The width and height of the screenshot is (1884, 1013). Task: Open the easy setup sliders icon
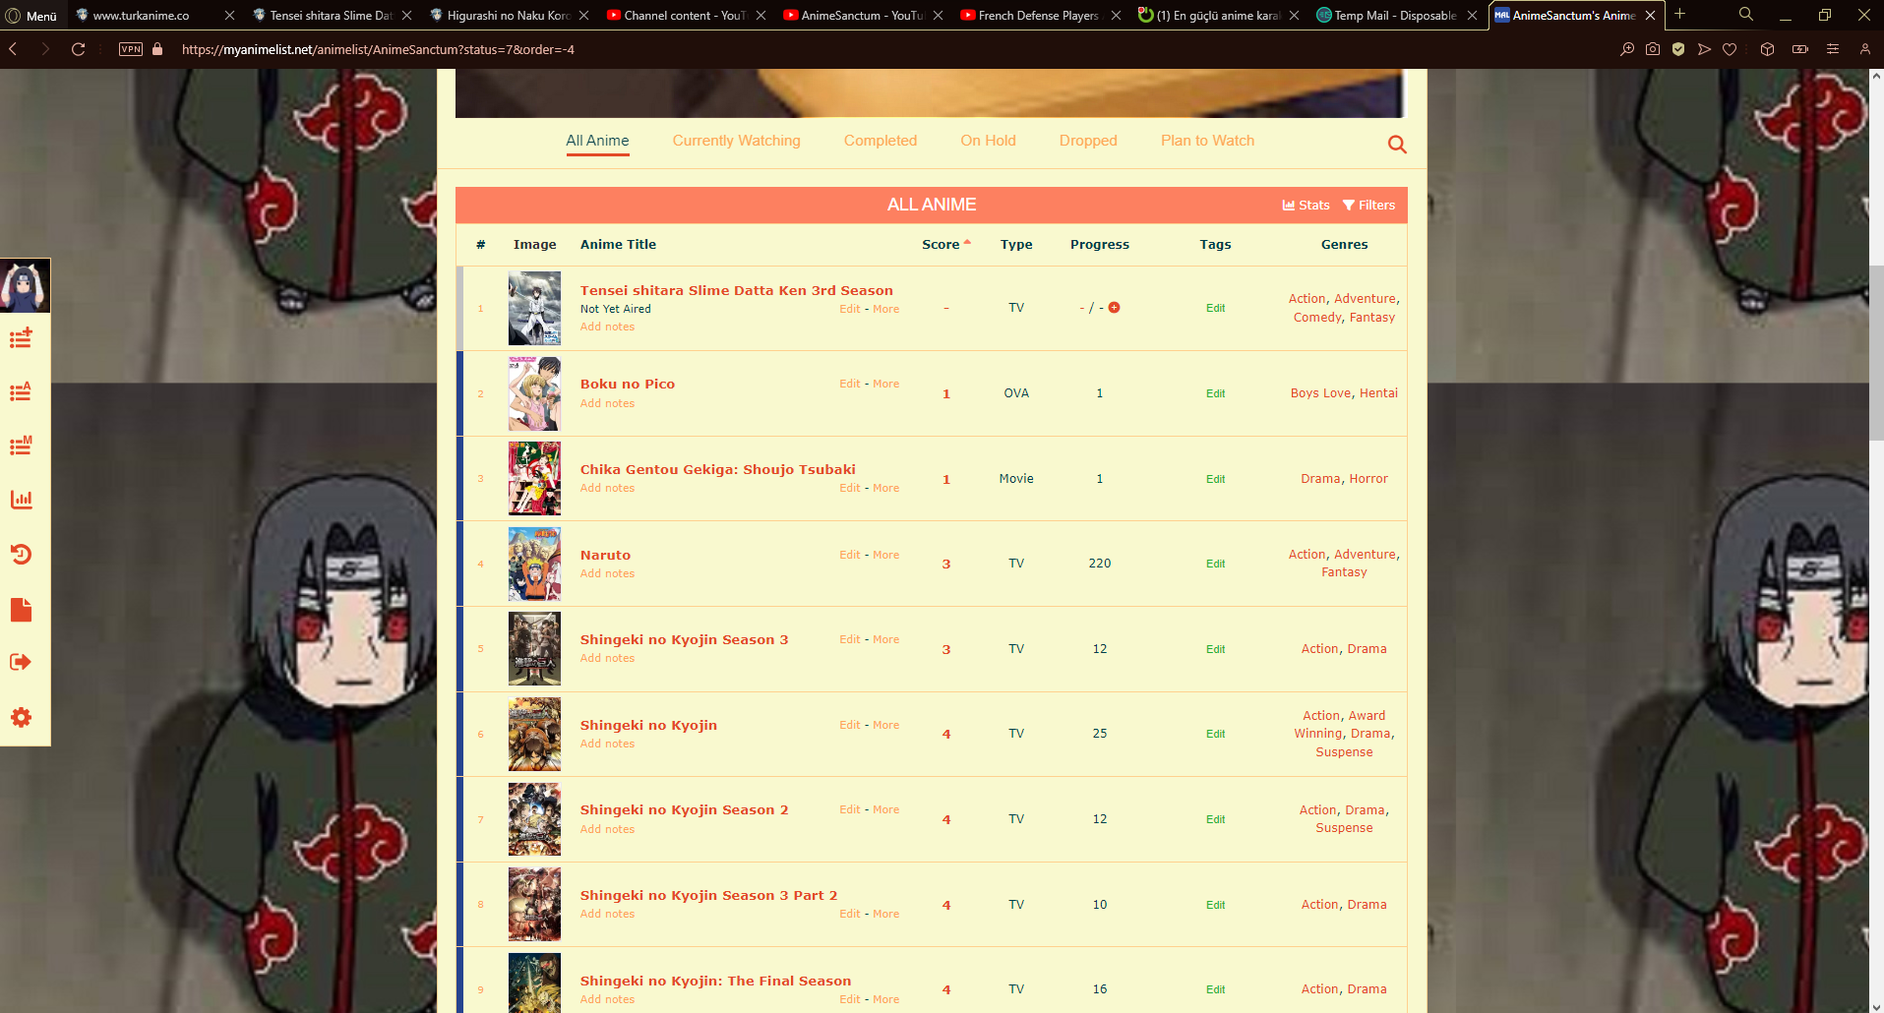pos(1833,49)
